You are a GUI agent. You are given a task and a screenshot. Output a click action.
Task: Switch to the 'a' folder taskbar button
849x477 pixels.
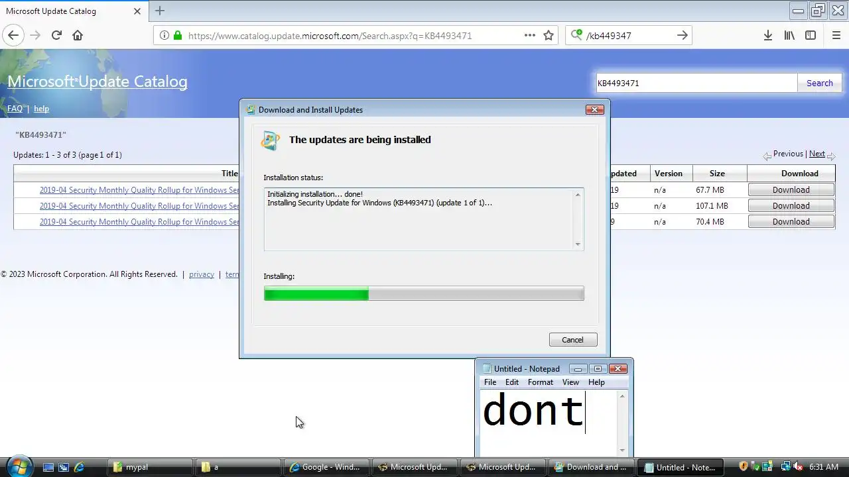tap(238, 467)
